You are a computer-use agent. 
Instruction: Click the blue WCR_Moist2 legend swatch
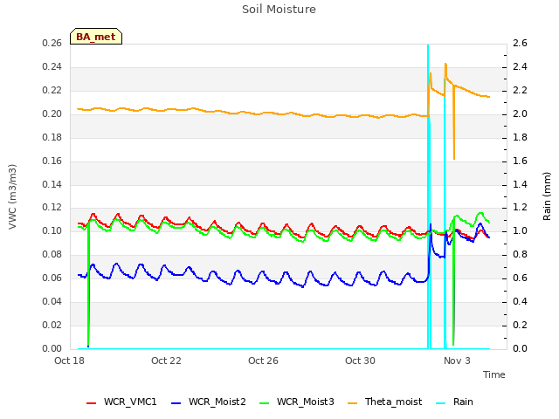pos(176,403)
